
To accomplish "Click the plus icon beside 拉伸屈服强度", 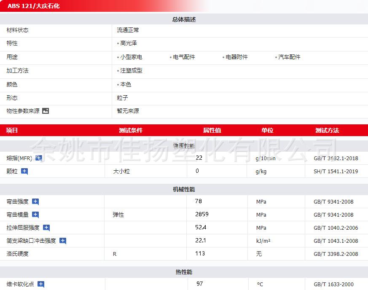I will pos(46,228).
